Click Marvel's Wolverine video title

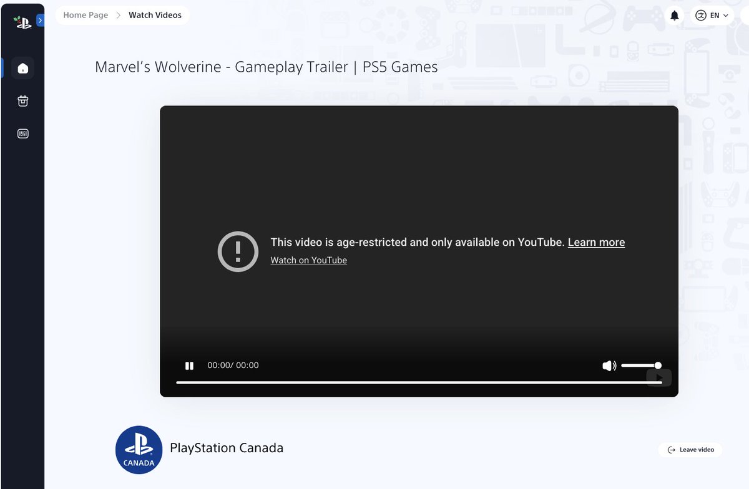click(267, 67)
